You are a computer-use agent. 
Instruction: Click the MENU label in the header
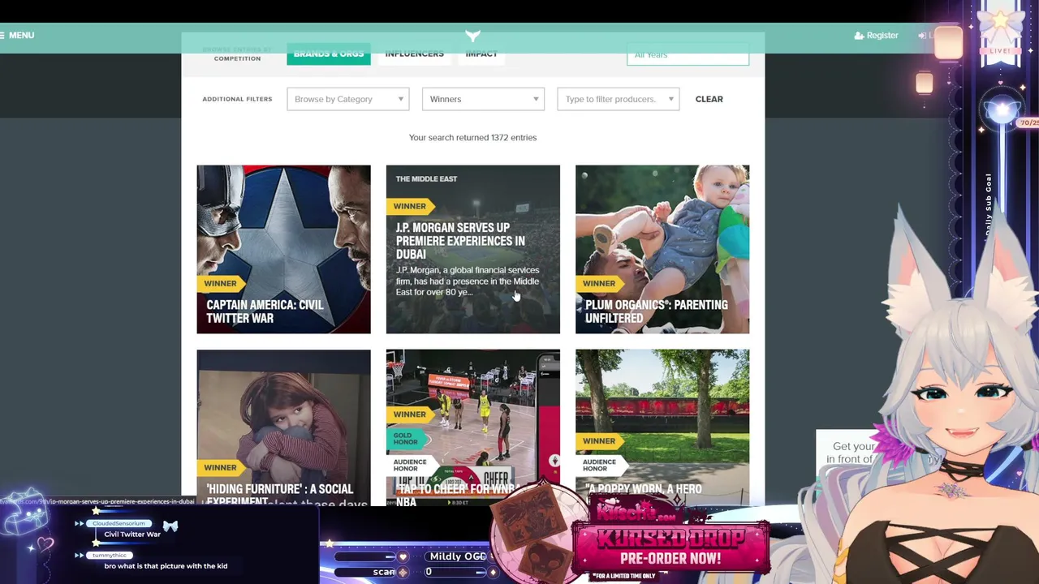[x=21, y=36]
